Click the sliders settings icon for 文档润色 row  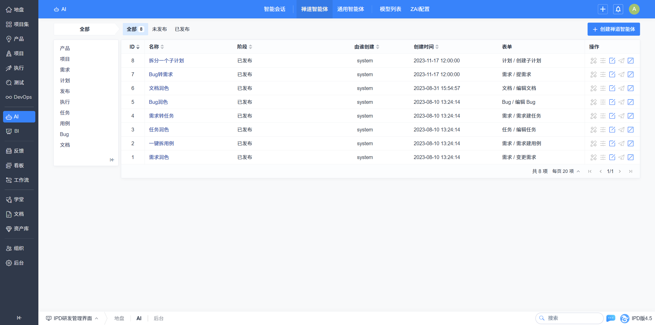click(x=603, y=88)
